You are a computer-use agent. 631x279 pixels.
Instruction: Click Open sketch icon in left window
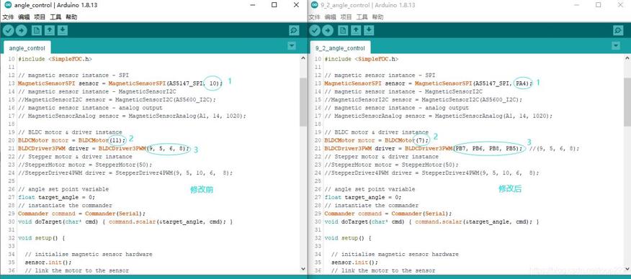[50, 30]
